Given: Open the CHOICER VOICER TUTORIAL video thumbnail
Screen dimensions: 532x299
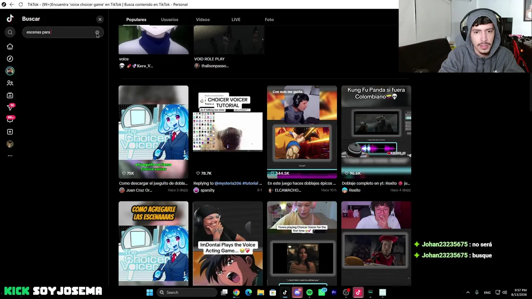Looking at the screenshot, I should (228, 132).
